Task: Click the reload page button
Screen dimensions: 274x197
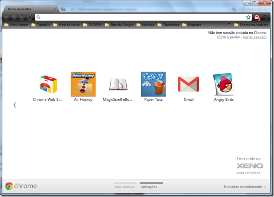Action: pos(22,17)
